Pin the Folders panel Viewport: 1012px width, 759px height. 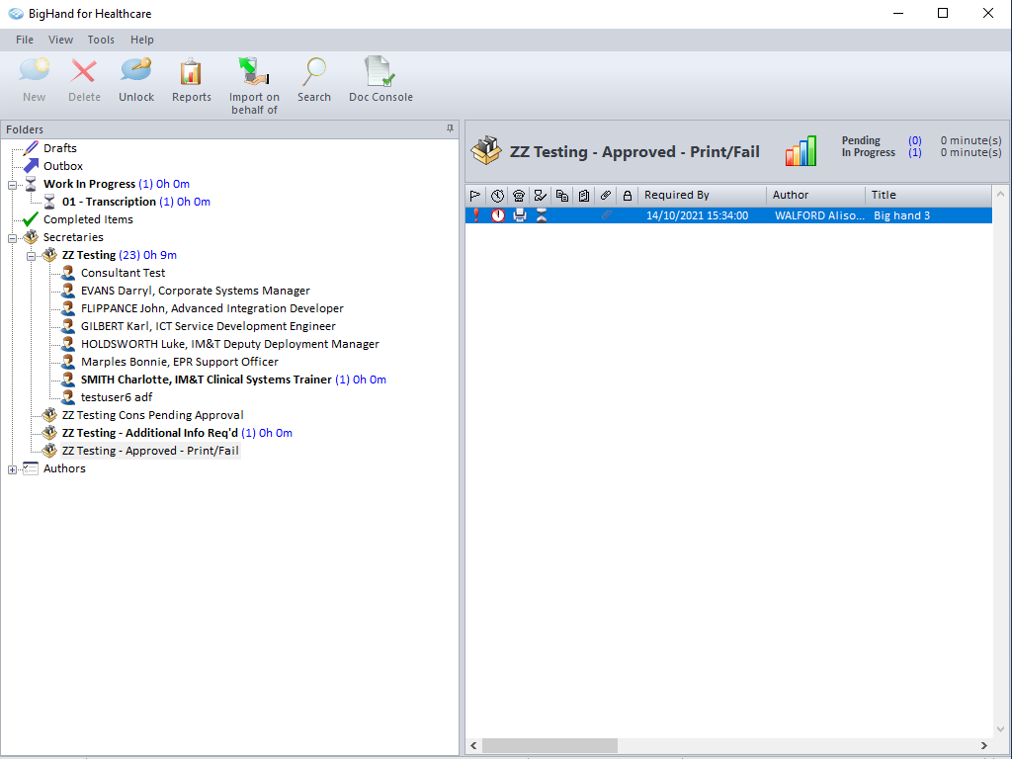point(450,129)
